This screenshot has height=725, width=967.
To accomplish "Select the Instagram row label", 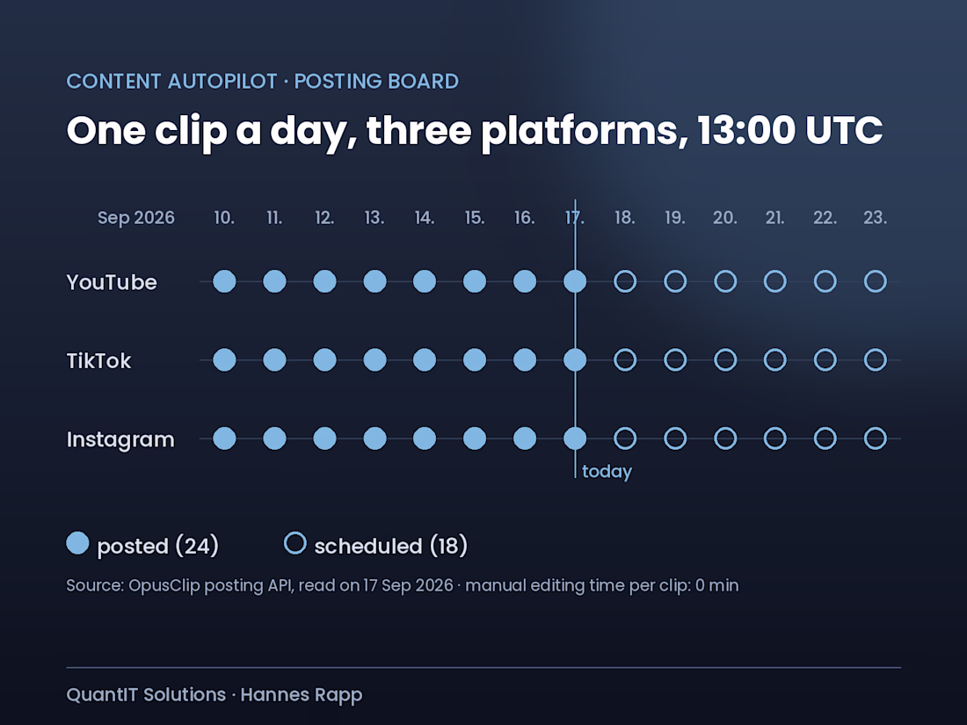I will coord(120,439).
